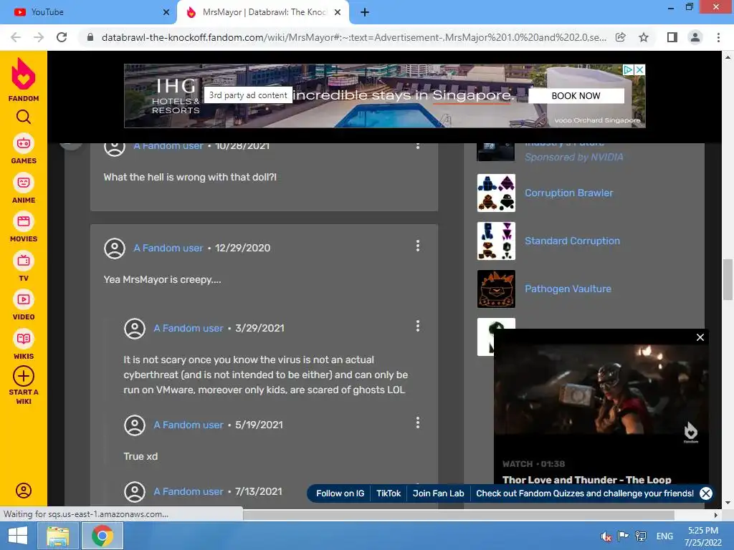
Task: Reload the current page
Action: (x=62, y=37)
